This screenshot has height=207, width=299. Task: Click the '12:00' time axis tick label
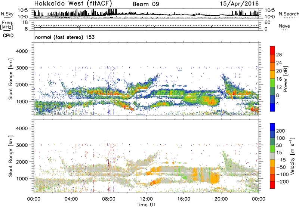pyautogui.click(x=146, y=199)
